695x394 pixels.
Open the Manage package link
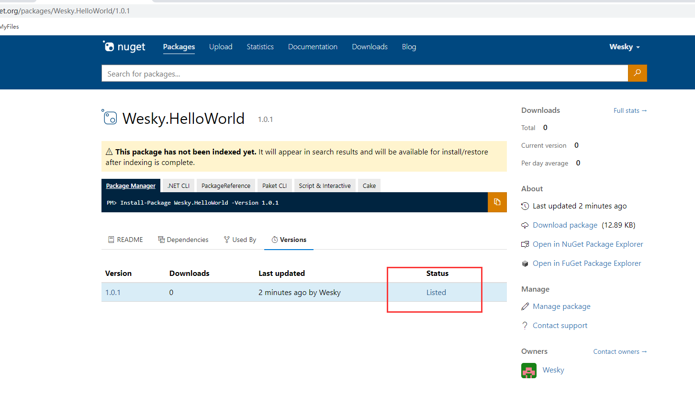click(561, 306)
